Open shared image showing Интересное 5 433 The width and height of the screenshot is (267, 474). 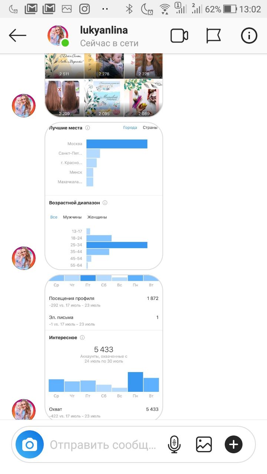[104, 347]
